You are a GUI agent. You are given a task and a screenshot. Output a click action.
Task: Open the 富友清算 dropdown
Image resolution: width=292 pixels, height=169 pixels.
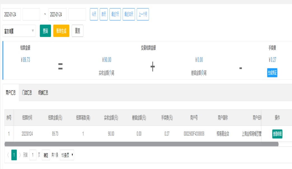(x=19, y=31)
